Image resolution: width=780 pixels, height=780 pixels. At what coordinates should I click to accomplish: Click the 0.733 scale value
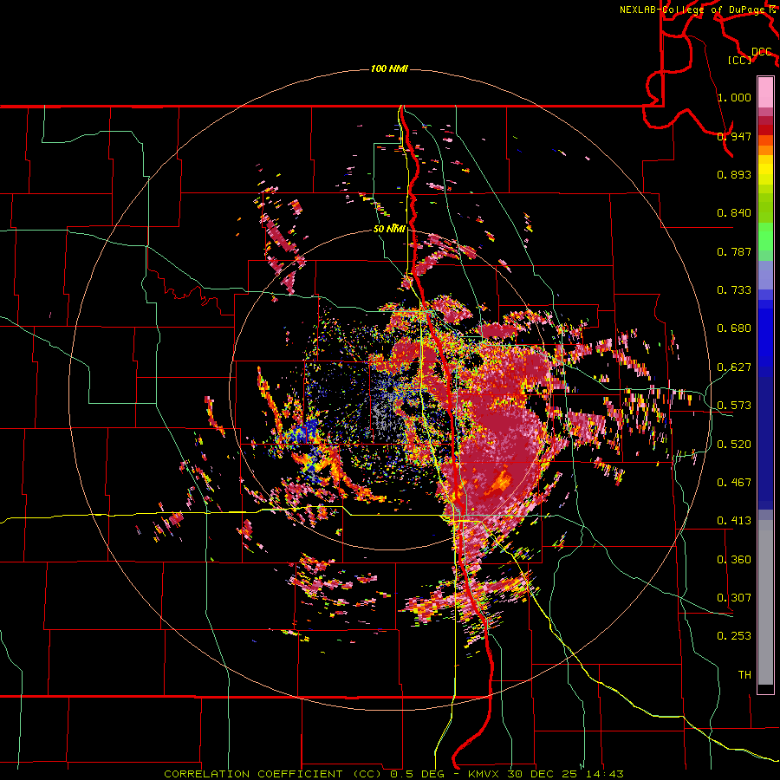point(734,290)
